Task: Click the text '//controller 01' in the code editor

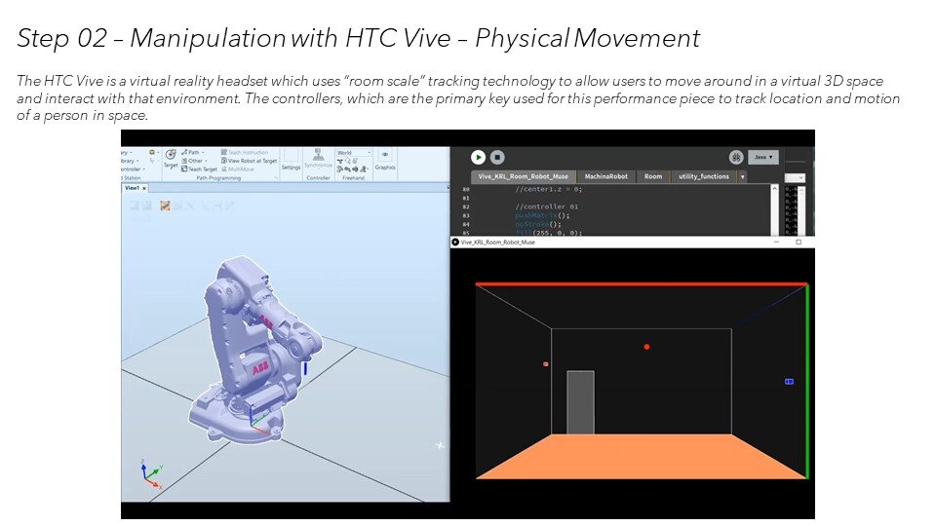Action: tap(547, 207)
